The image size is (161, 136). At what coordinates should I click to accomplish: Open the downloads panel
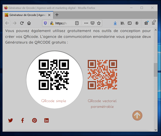tap(115, 23)
